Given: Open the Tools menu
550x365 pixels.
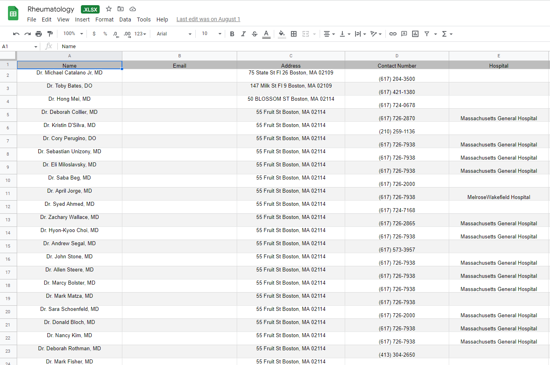Looking at the screenshot, I should 143,20.
